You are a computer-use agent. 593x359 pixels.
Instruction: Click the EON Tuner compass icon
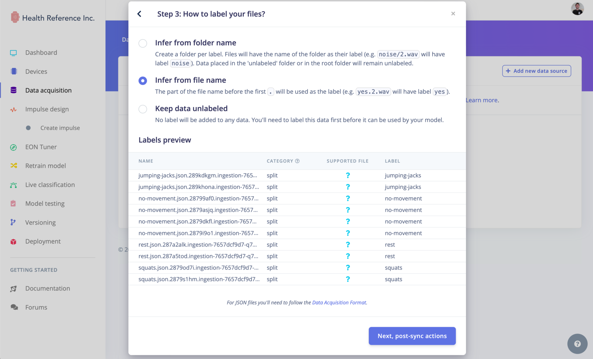click(x=14, y=147)
